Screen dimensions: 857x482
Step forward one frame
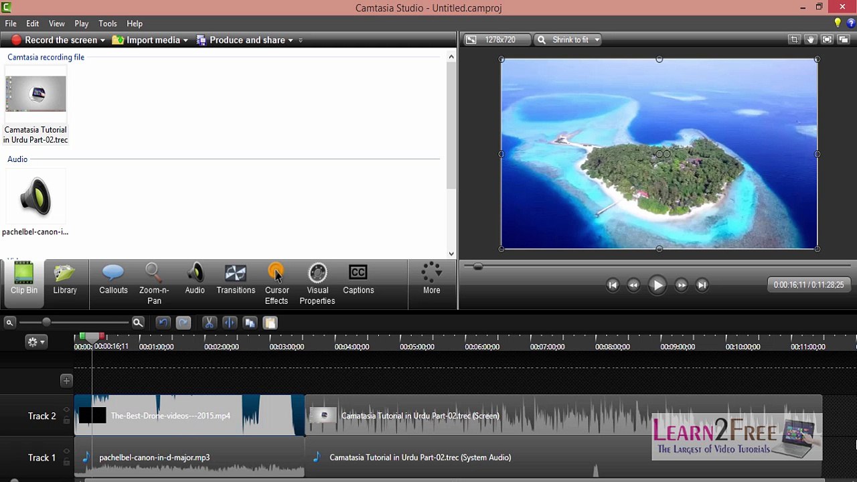[x=681, y=285]
